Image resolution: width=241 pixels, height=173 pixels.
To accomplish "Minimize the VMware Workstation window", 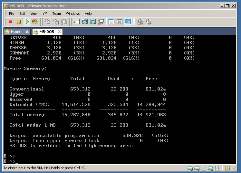I will [222, 6].
